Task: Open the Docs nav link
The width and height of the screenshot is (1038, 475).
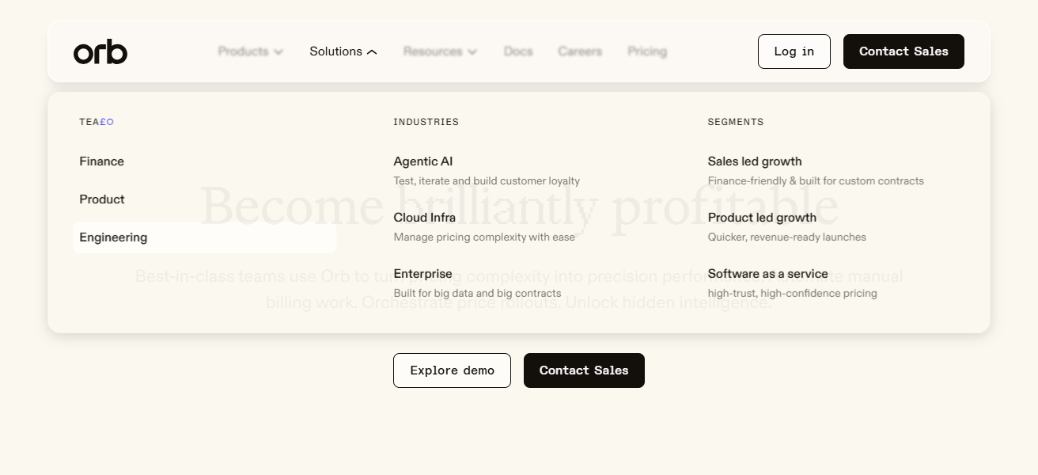Action: pos(518,51)
